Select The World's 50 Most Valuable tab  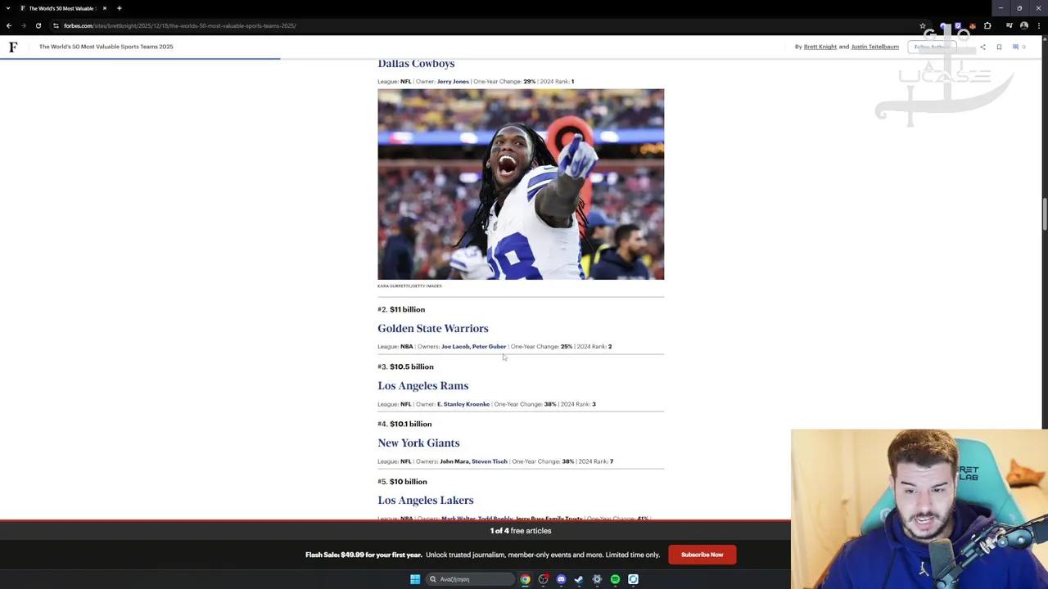[62, 8]
